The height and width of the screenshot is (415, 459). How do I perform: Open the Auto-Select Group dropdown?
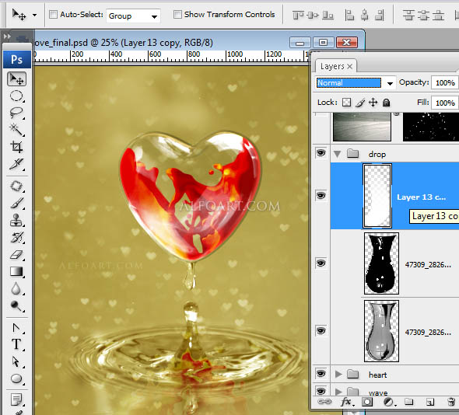click(133, 16)
